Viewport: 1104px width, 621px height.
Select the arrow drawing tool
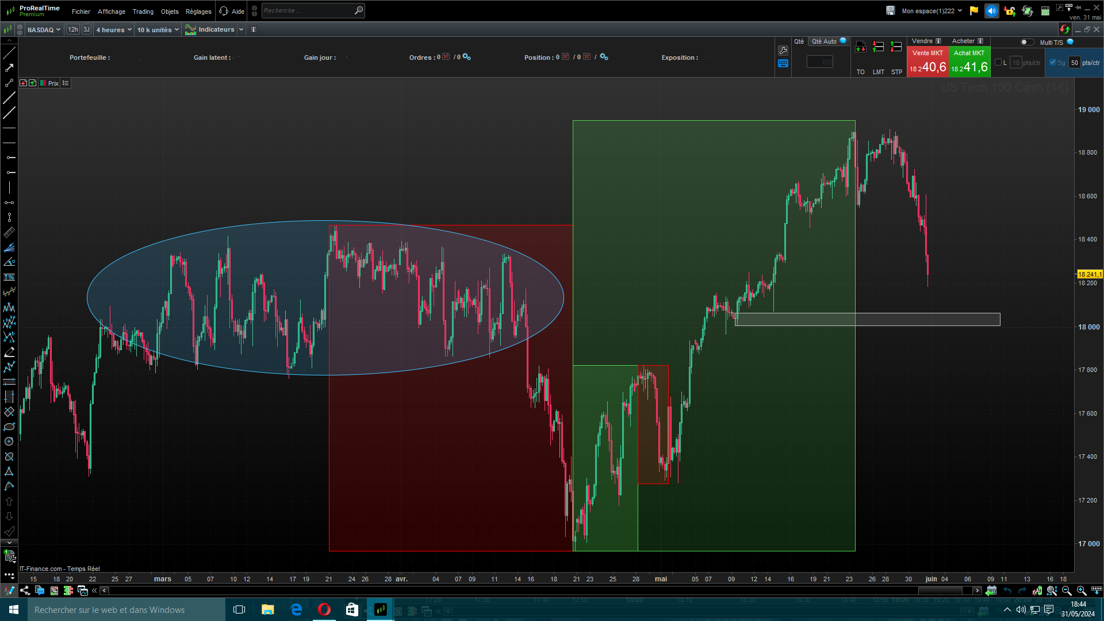pyautogui.click(x=9, y=68)
